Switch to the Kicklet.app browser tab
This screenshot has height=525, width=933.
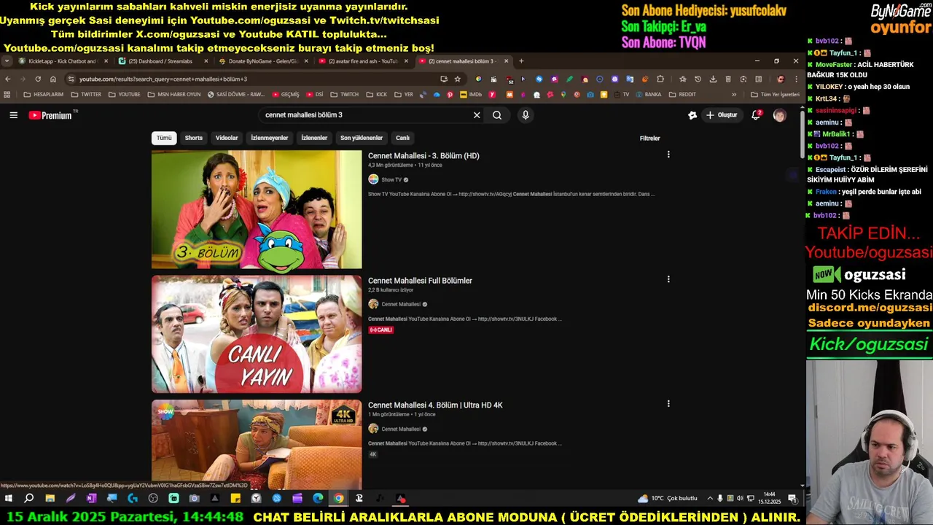63,61
